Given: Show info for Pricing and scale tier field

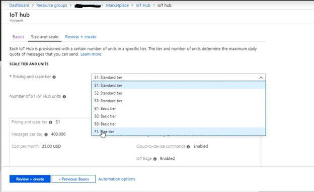Looking at the screenshot, I should pos(54,77).
